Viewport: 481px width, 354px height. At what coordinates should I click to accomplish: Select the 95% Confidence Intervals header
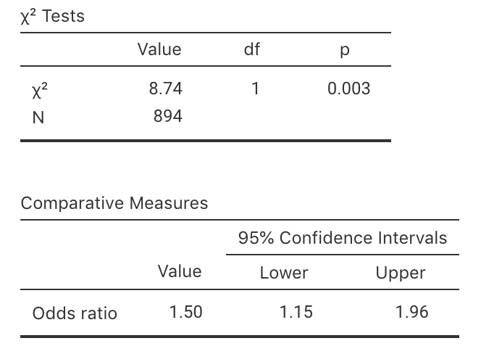pos(343,238)
